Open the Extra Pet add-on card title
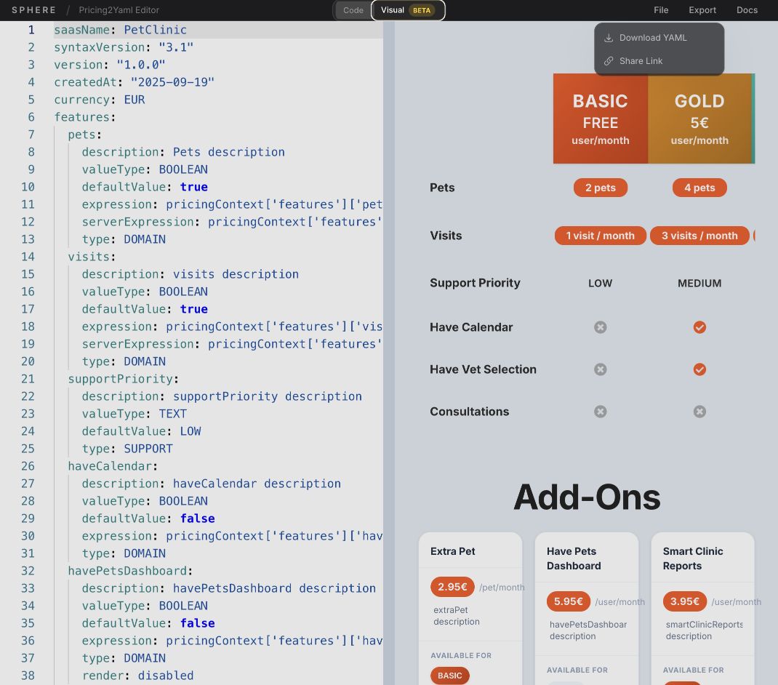The width and height of the screenshot is (778, 685). pos(452,551)
